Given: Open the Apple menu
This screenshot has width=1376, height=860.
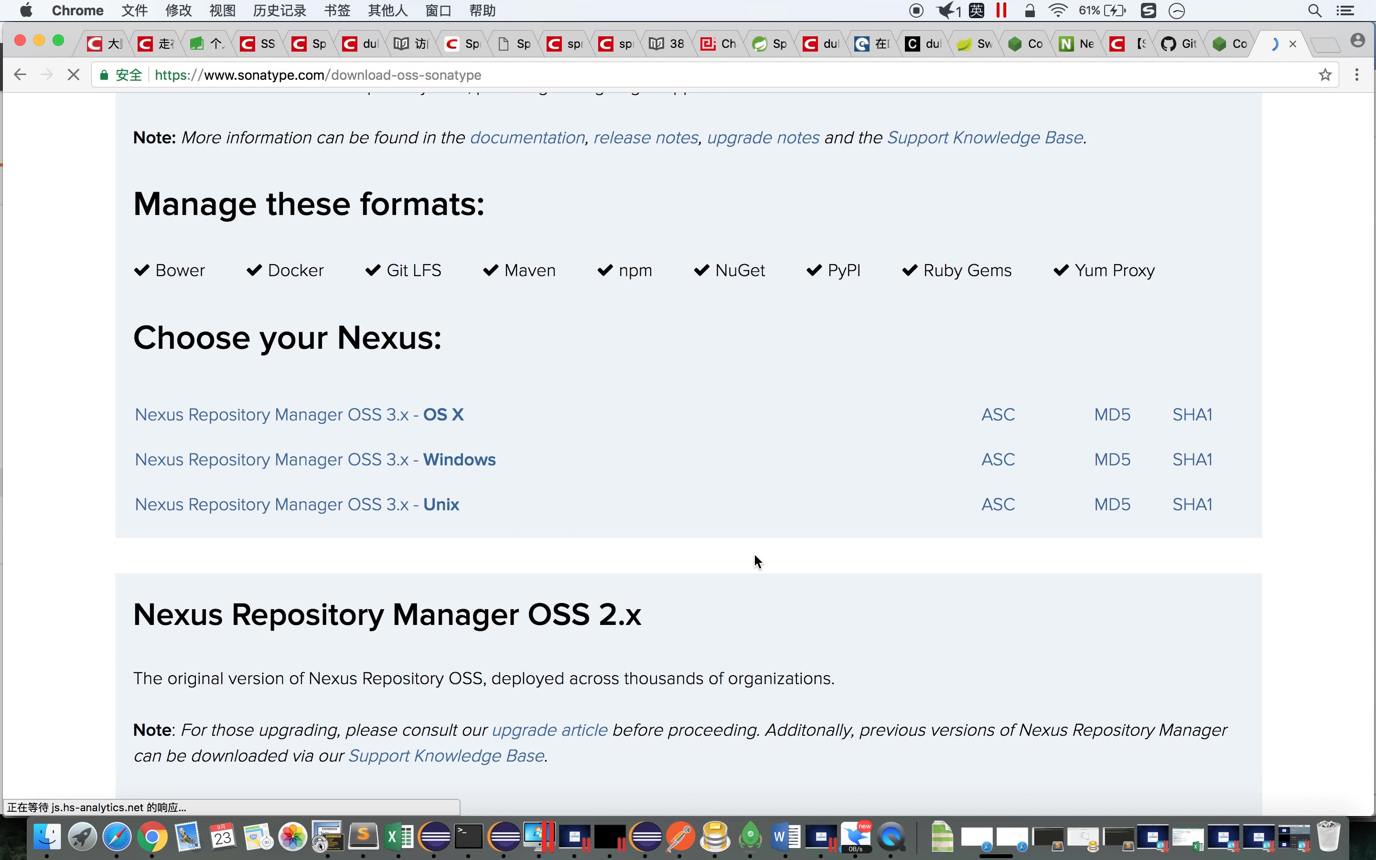Looking at the screenshot, I should [26, 10].
